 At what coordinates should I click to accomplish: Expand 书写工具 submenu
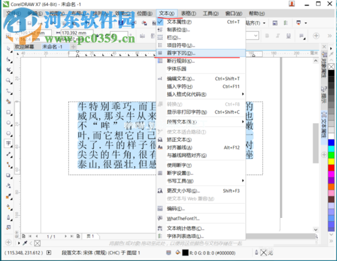[x=201, y=181]
